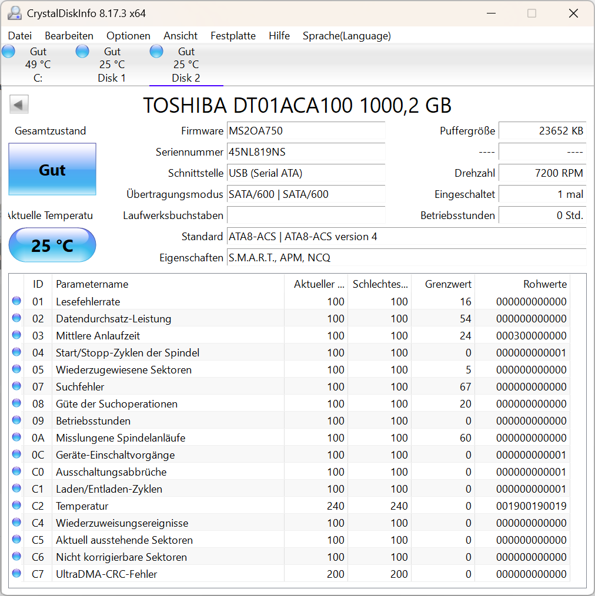Open the Optionen menu
The width and height of the screenshot is (595, 596).
[128, 36]
